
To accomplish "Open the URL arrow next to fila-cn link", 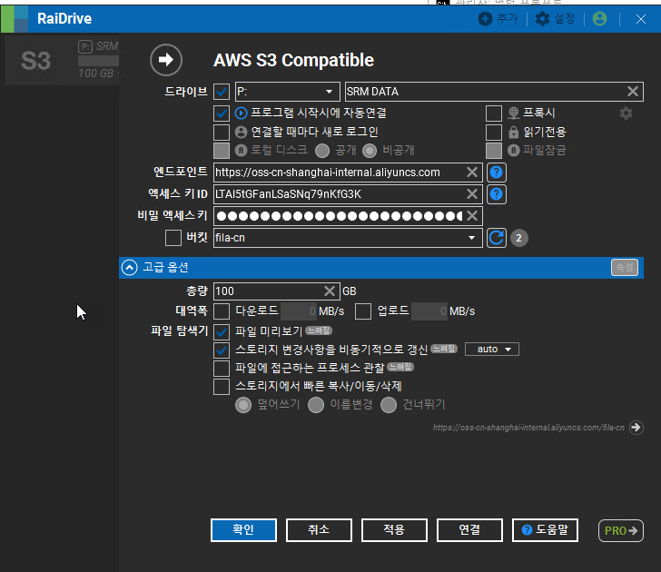I will click(636, 428).
